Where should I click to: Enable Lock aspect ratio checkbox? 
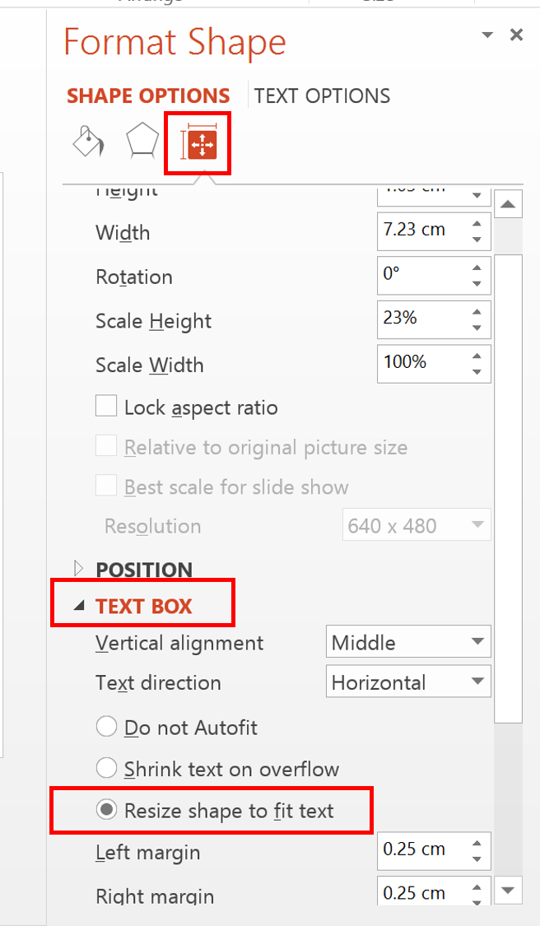(106, 407)
